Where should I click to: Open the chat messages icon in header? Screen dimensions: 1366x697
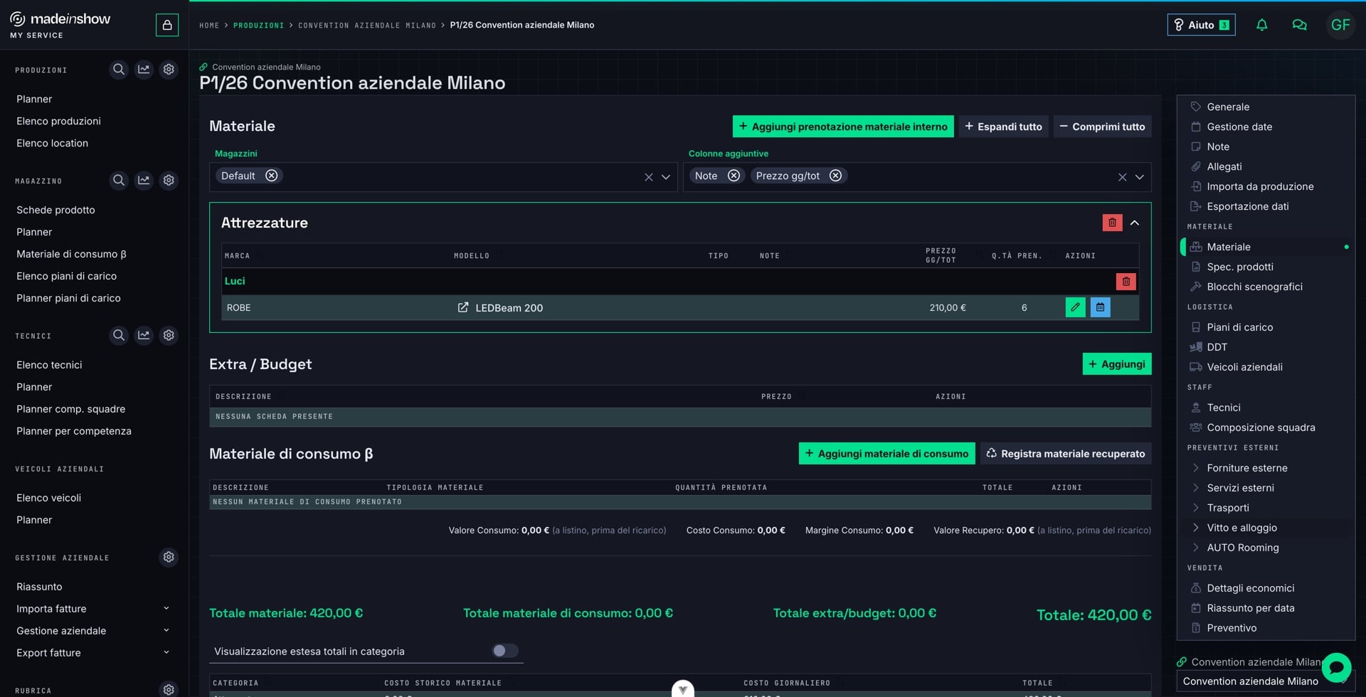click(1299, 25)
